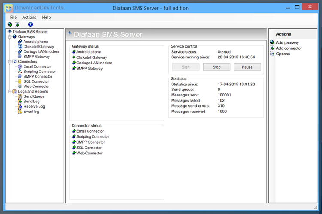Click SMPP Gateway in Gateway status list
The image size is (322, 214).
89,69
